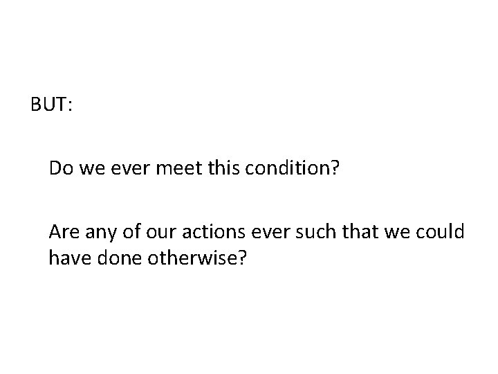
Task: Click the word "this" in the first question
Action: (222, 168)
